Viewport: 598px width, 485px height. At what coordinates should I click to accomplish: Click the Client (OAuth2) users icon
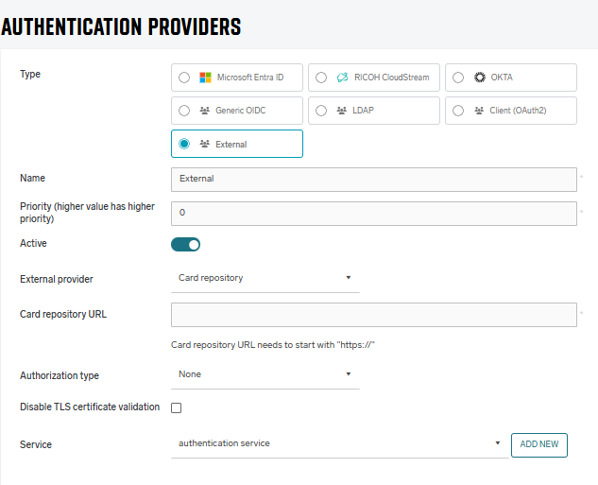coord(479,111)
